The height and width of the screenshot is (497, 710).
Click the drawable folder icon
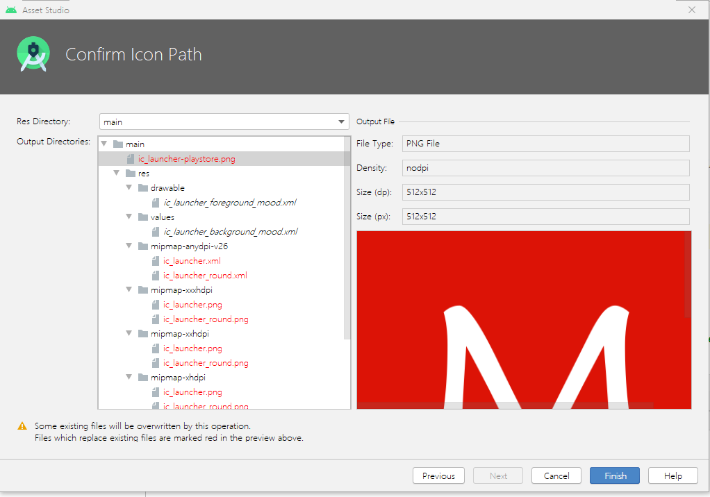tap(142, 188)
